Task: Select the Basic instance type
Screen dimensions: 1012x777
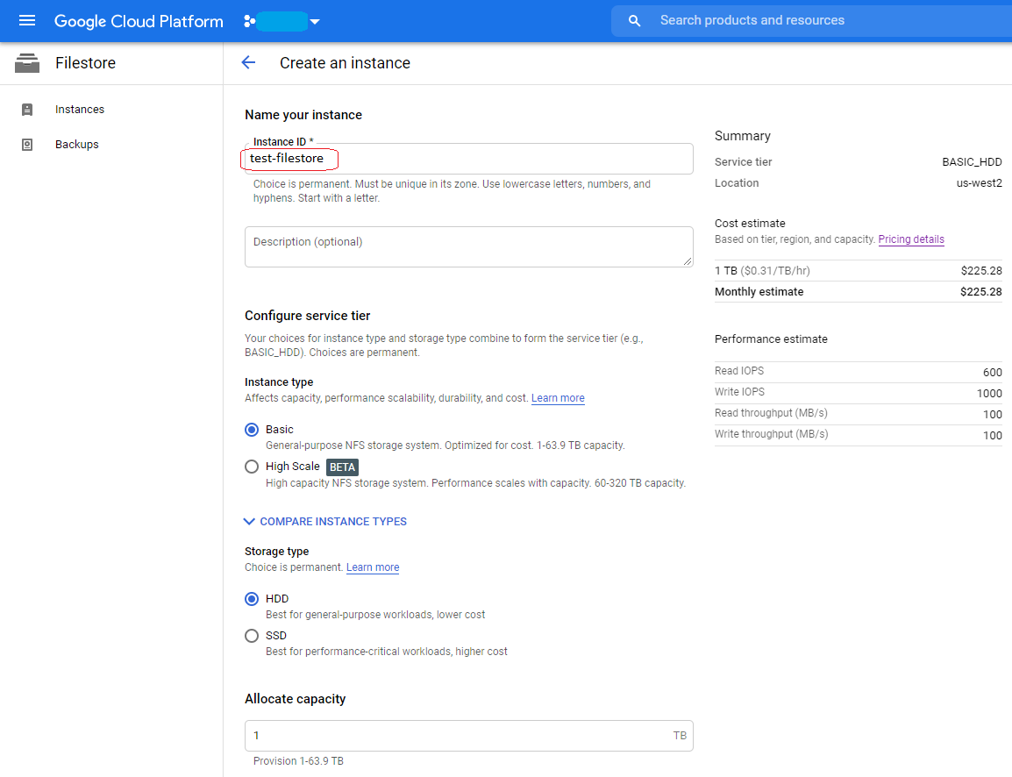Action: (252, 429)
